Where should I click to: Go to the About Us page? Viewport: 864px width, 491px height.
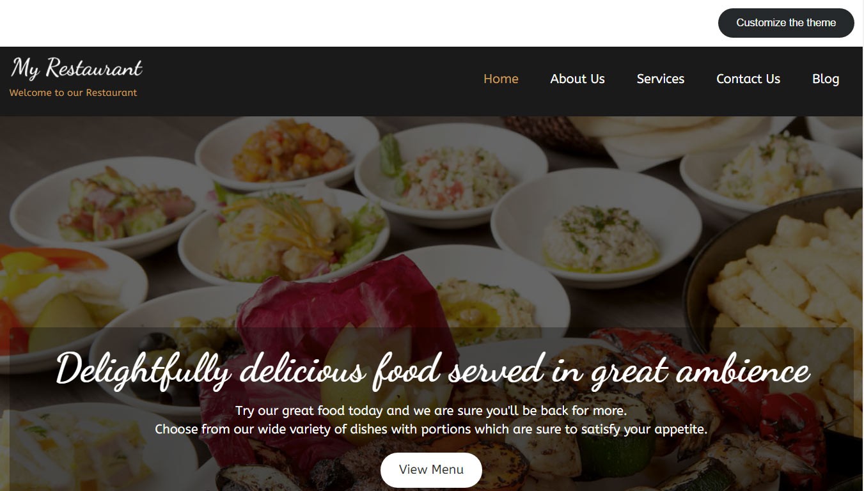pos(577,79)
